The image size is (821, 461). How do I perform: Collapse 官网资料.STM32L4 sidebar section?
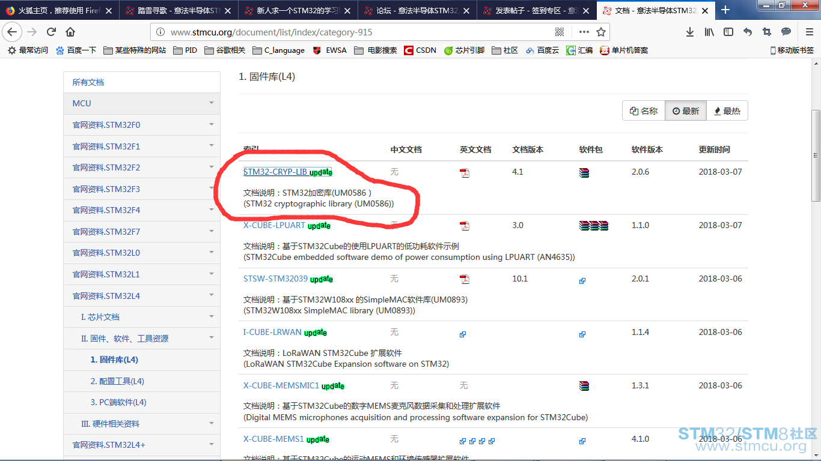212,295
